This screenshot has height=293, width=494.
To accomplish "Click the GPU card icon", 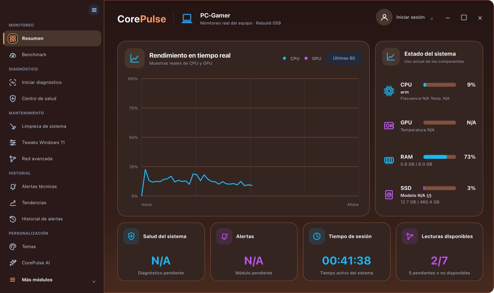I will coord(389,126).
